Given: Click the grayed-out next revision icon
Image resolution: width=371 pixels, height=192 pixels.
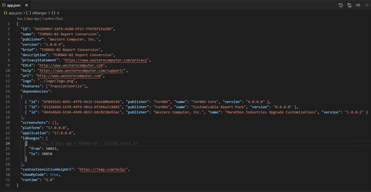Looking at the screenshot, I should pos(366,5).
